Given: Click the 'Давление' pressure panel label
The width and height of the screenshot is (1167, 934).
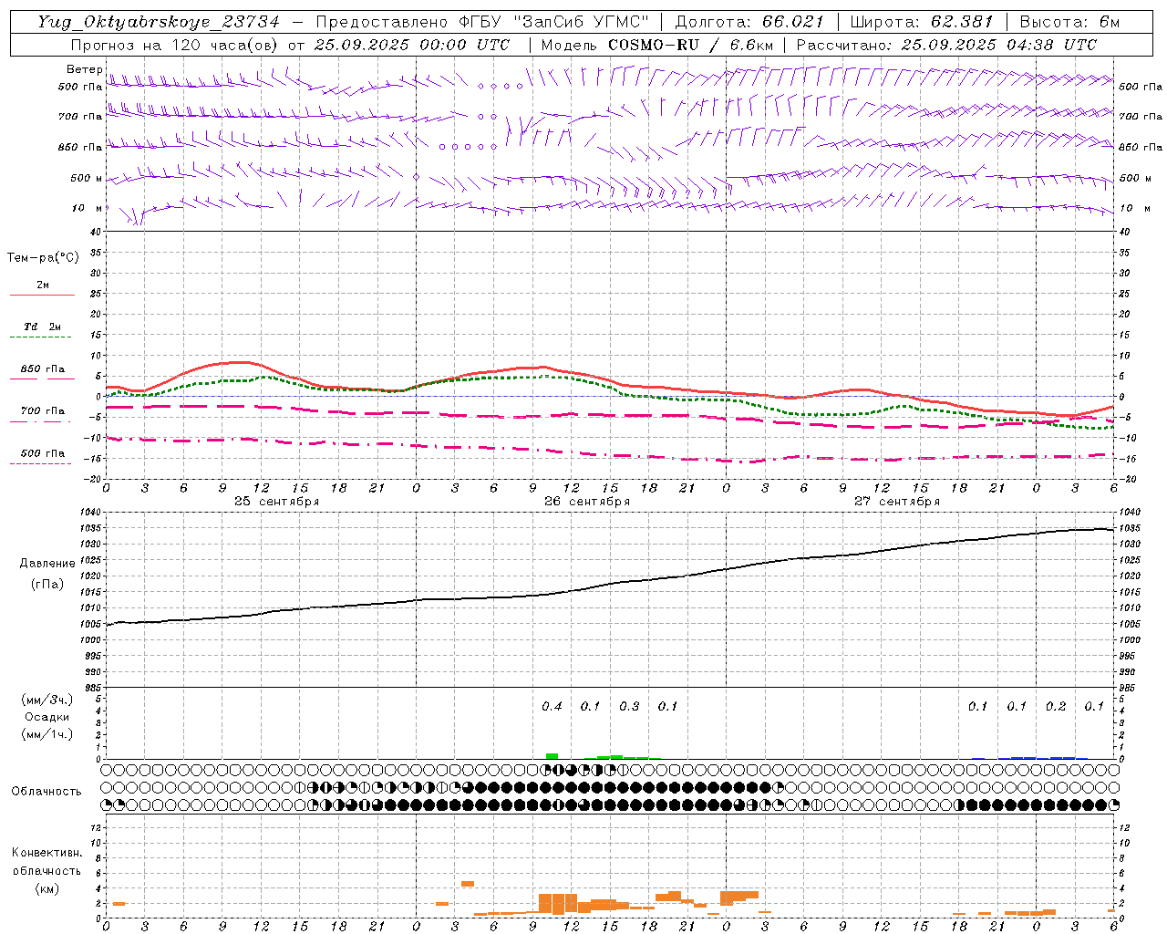Looking at the screenshot, I should click(47, 564).
